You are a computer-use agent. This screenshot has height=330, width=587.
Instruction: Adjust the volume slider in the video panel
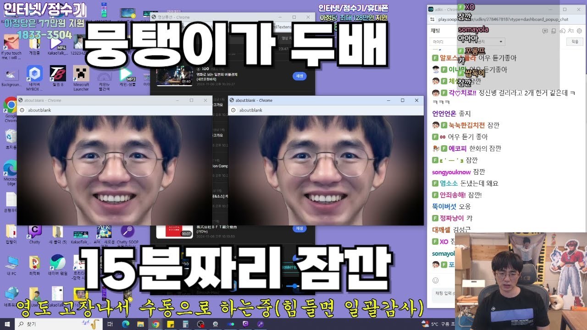pyautogui.click(x=293, y=286)
